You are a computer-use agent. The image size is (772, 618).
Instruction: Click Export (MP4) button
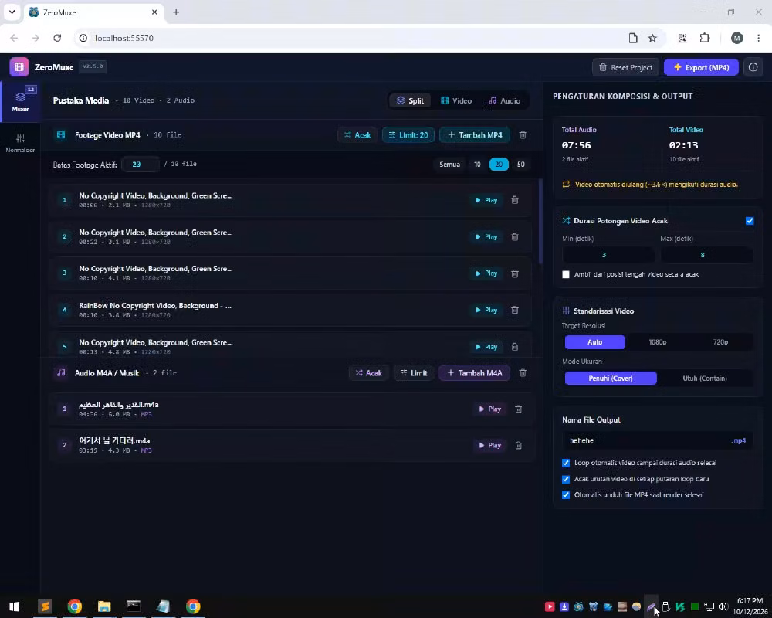point(701,67)
